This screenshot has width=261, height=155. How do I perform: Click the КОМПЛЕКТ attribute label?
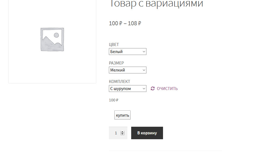[119, 82]
